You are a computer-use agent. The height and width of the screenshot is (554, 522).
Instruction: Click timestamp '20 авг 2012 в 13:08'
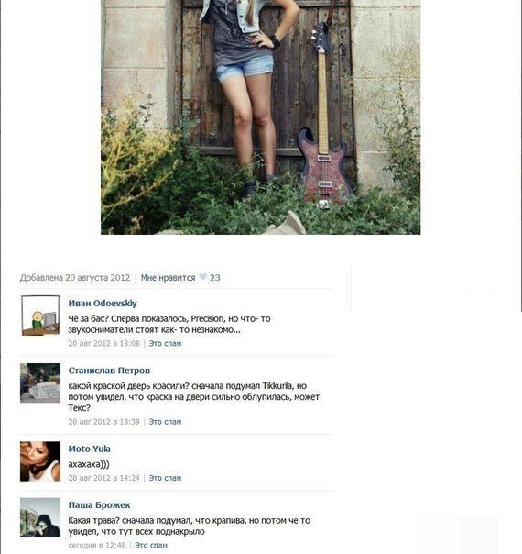pos(103,343)
